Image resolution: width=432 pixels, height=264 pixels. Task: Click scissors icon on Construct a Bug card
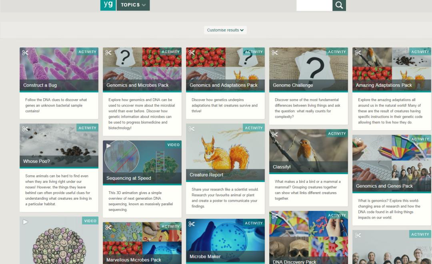point(25,53)
